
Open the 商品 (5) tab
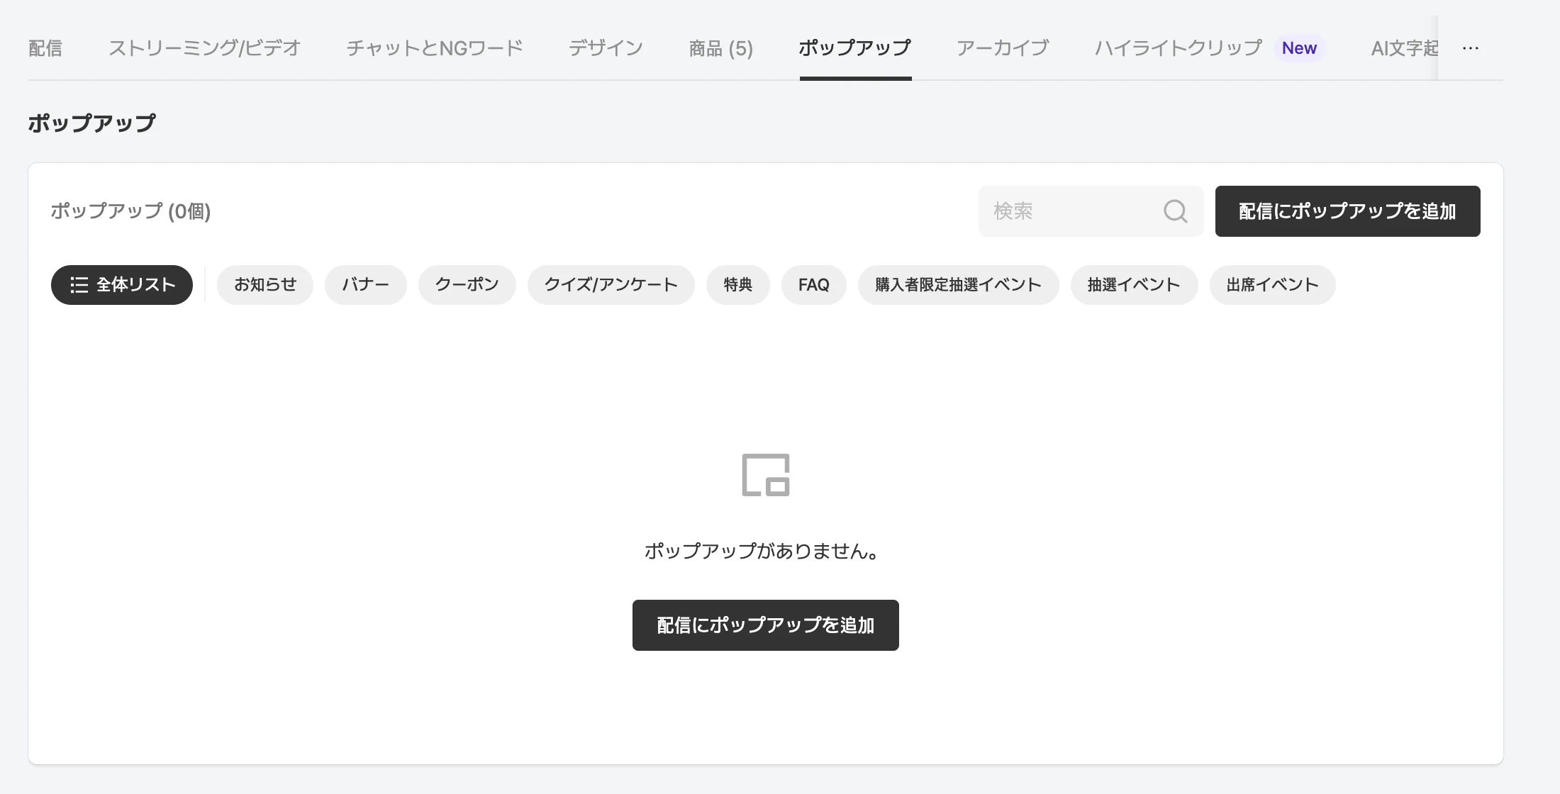click(720, 48)
